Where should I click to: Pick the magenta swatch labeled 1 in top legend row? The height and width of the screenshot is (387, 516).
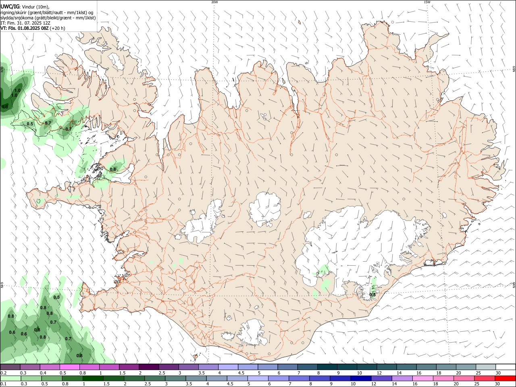[110, 367]
